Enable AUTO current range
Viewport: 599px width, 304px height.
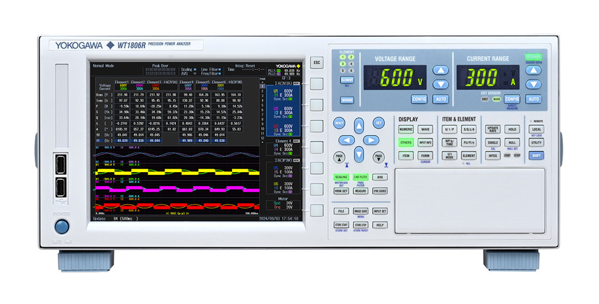(x=534, y=99)
